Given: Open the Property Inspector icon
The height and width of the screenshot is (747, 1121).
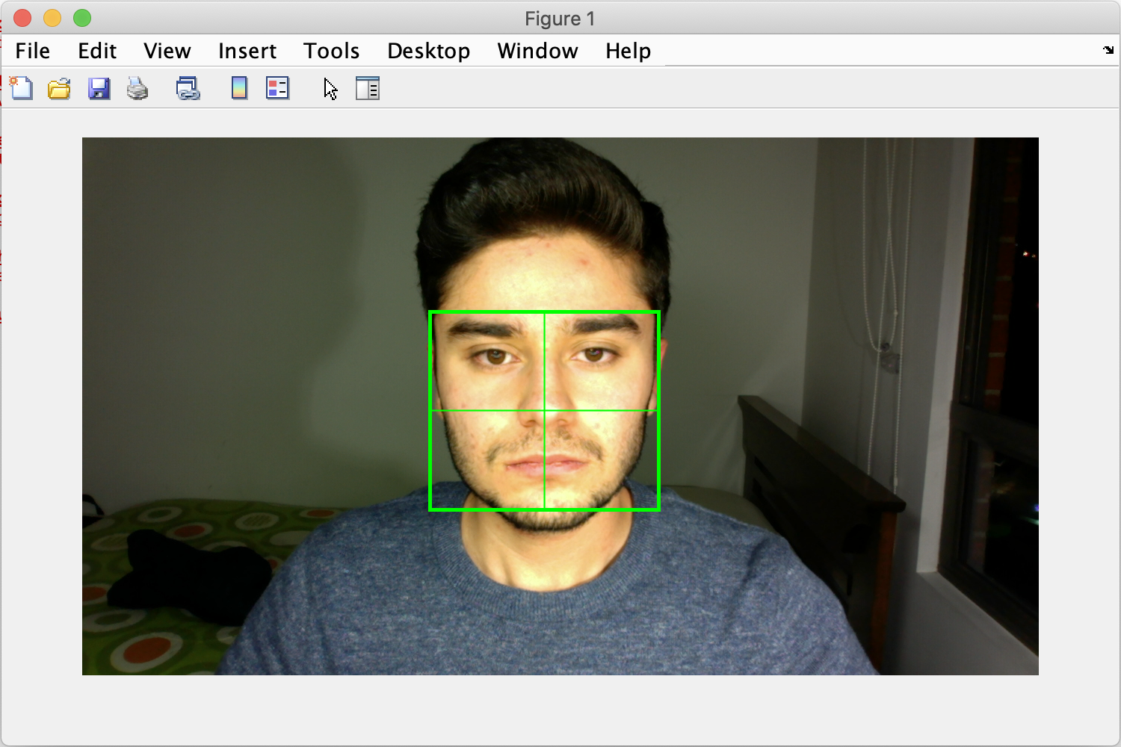Looking at the screenshot, I should click(367, 89).
